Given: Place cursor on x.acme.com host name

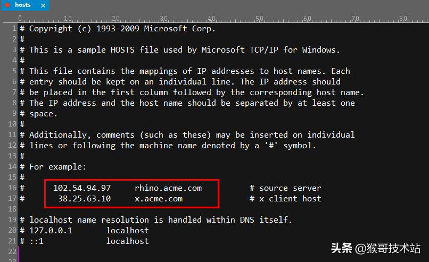Looking at the screenshot, I should coord(159,199).
